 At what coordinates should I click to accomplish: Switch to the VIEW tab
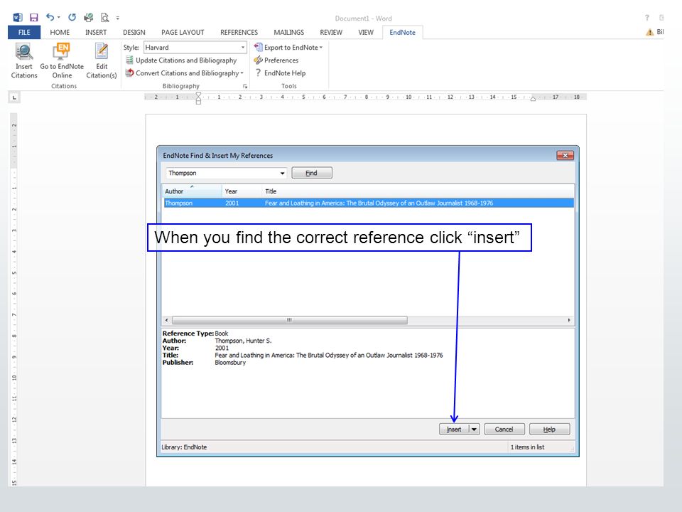pyautogui.click(x=366, y=32)
